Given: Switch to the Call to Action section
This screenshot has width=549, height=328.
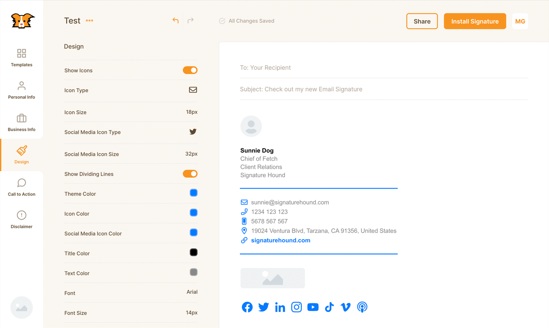Looking at the screenshot, I should [21, 187].
